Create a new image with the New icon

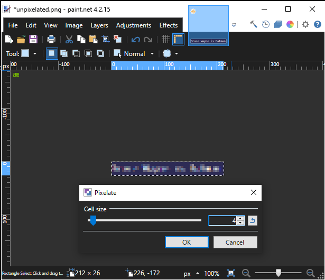(x=9, y=39)
